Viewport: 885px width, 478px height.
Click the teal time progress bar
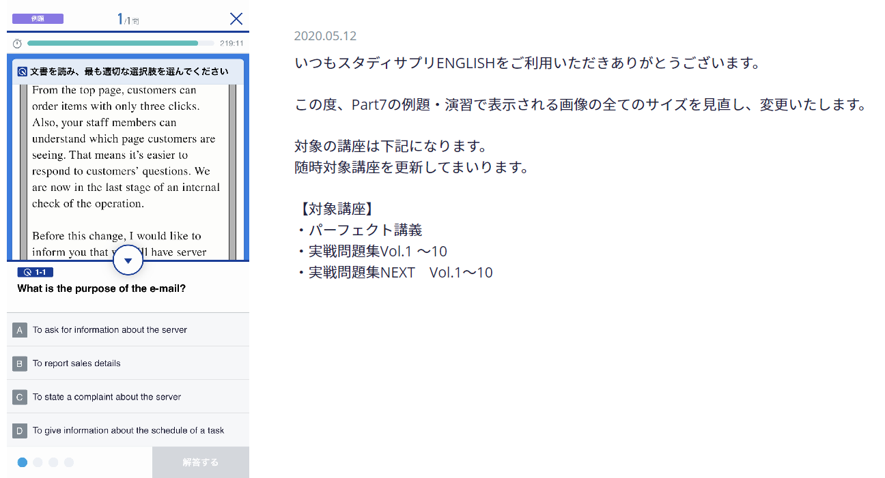point(113,43)
